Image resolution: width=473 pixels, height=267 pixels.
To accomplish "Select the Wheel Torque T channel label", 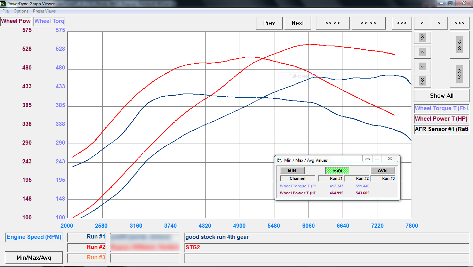I will pyautogui.click(x=441, y=108).
